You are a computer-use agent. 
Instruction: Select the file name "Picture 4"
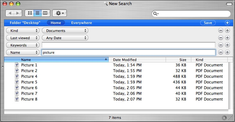click(x=29, y=76)
